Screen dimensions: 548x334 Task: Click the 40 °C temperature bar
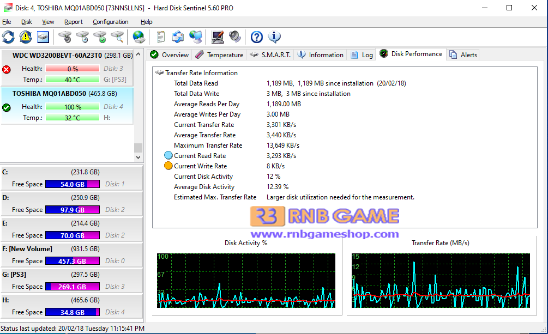73,80
